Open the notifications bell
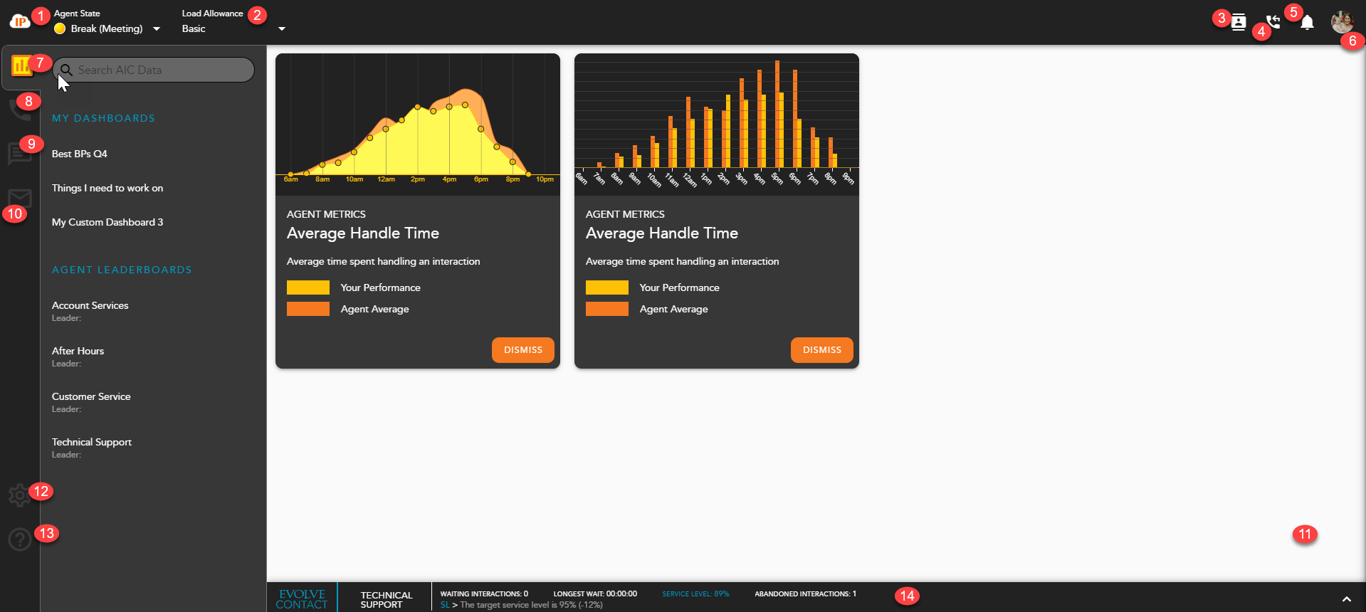This screenshot has width=1366, height=612. (x=1307, y=23)
